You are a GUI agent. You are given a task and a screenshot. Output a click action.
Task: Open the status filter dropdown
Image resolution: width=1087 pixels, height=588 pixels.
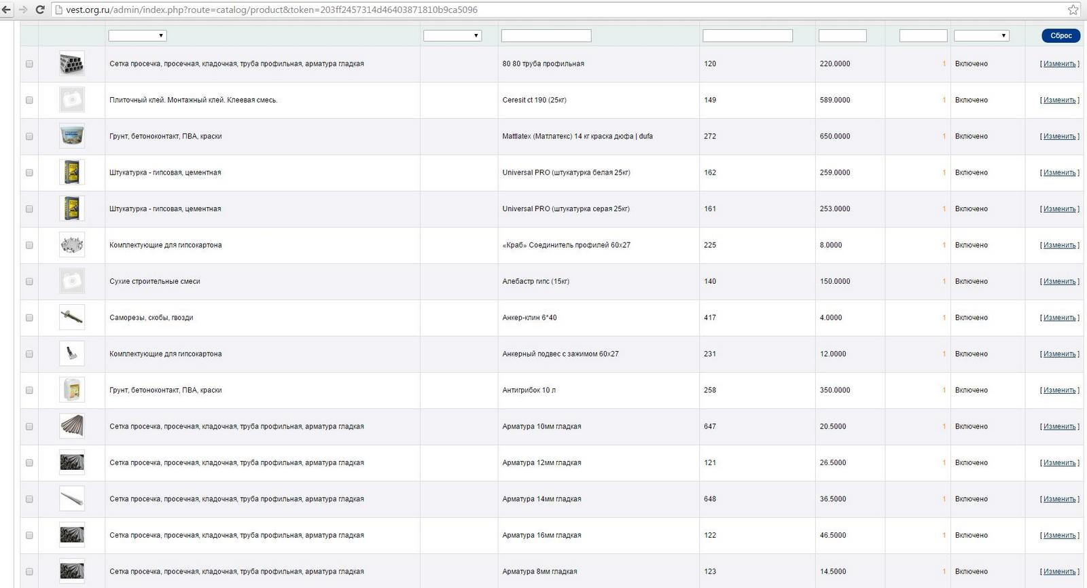981,35
